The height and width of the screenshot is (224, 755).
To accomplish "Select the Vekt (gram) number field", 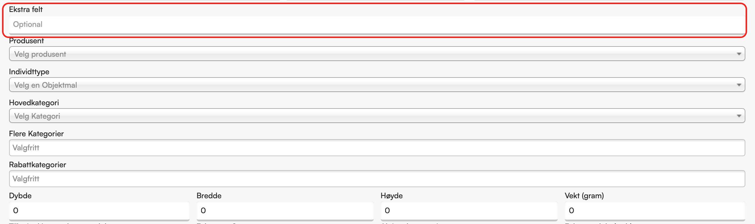I will [x=655, y=211].
